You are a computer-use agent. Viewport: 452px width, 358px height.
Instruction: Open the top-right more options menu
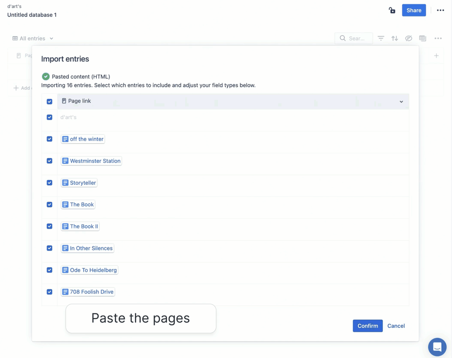[440, 10]
